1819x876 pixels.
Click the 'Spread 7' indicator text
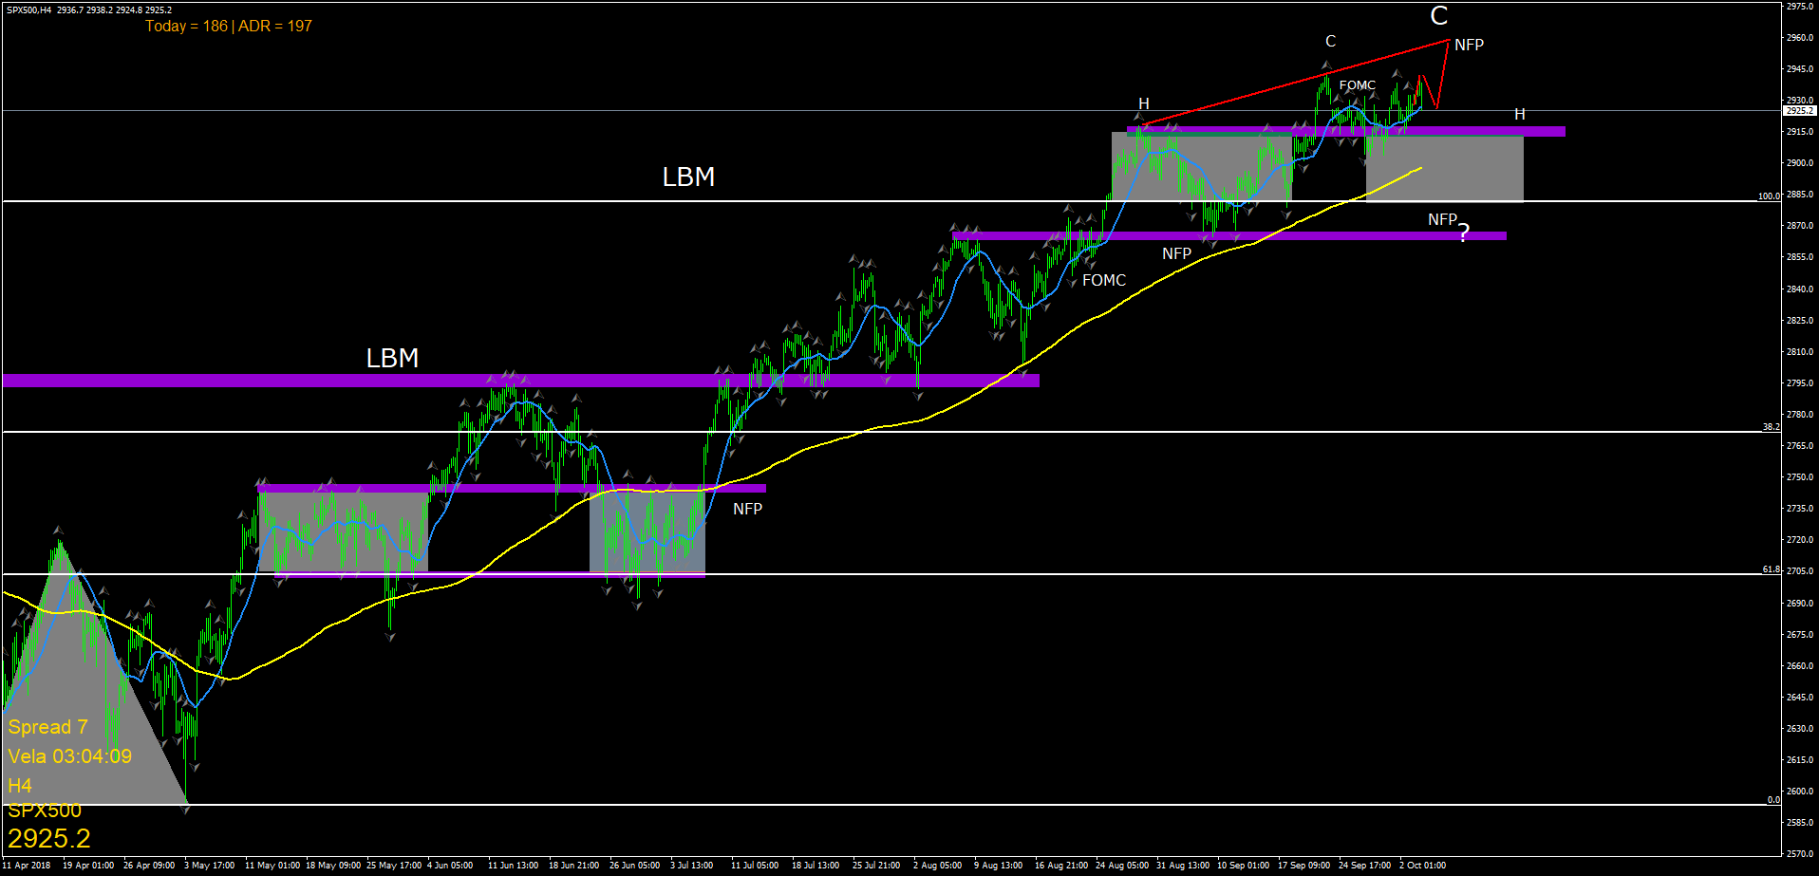pyautogui.click(x=47, y=727)
